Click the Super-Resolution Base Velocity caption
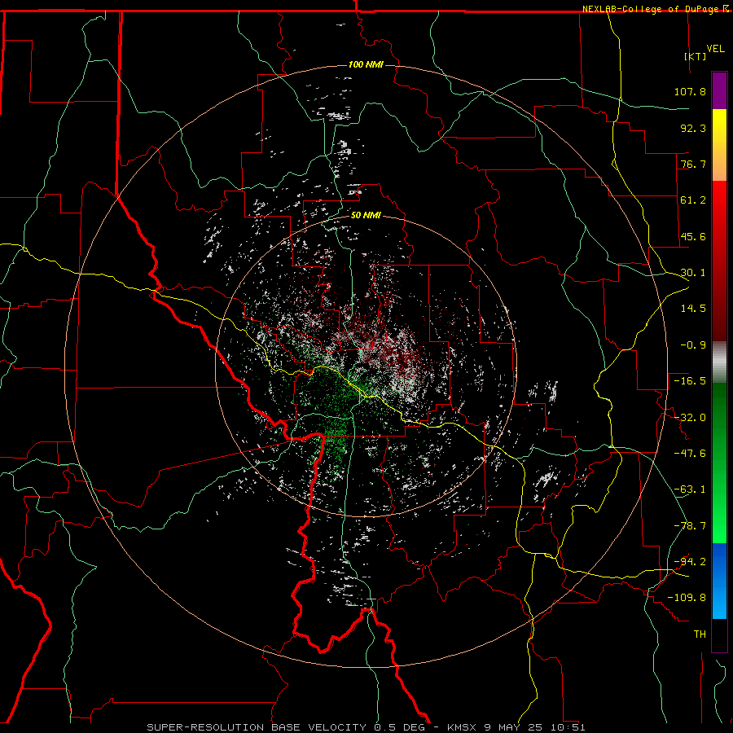This screenshot has height=733, width=733. click(366, 727)
